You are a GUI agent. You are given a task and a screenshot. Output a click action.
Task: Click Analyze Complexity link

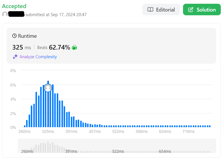pyautogui.click(x=38, y=57)
